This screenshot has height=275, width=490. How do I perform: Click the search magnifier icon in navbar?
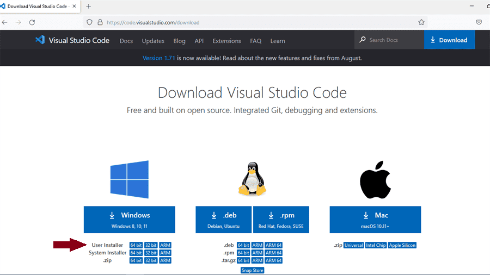point(363,40)
